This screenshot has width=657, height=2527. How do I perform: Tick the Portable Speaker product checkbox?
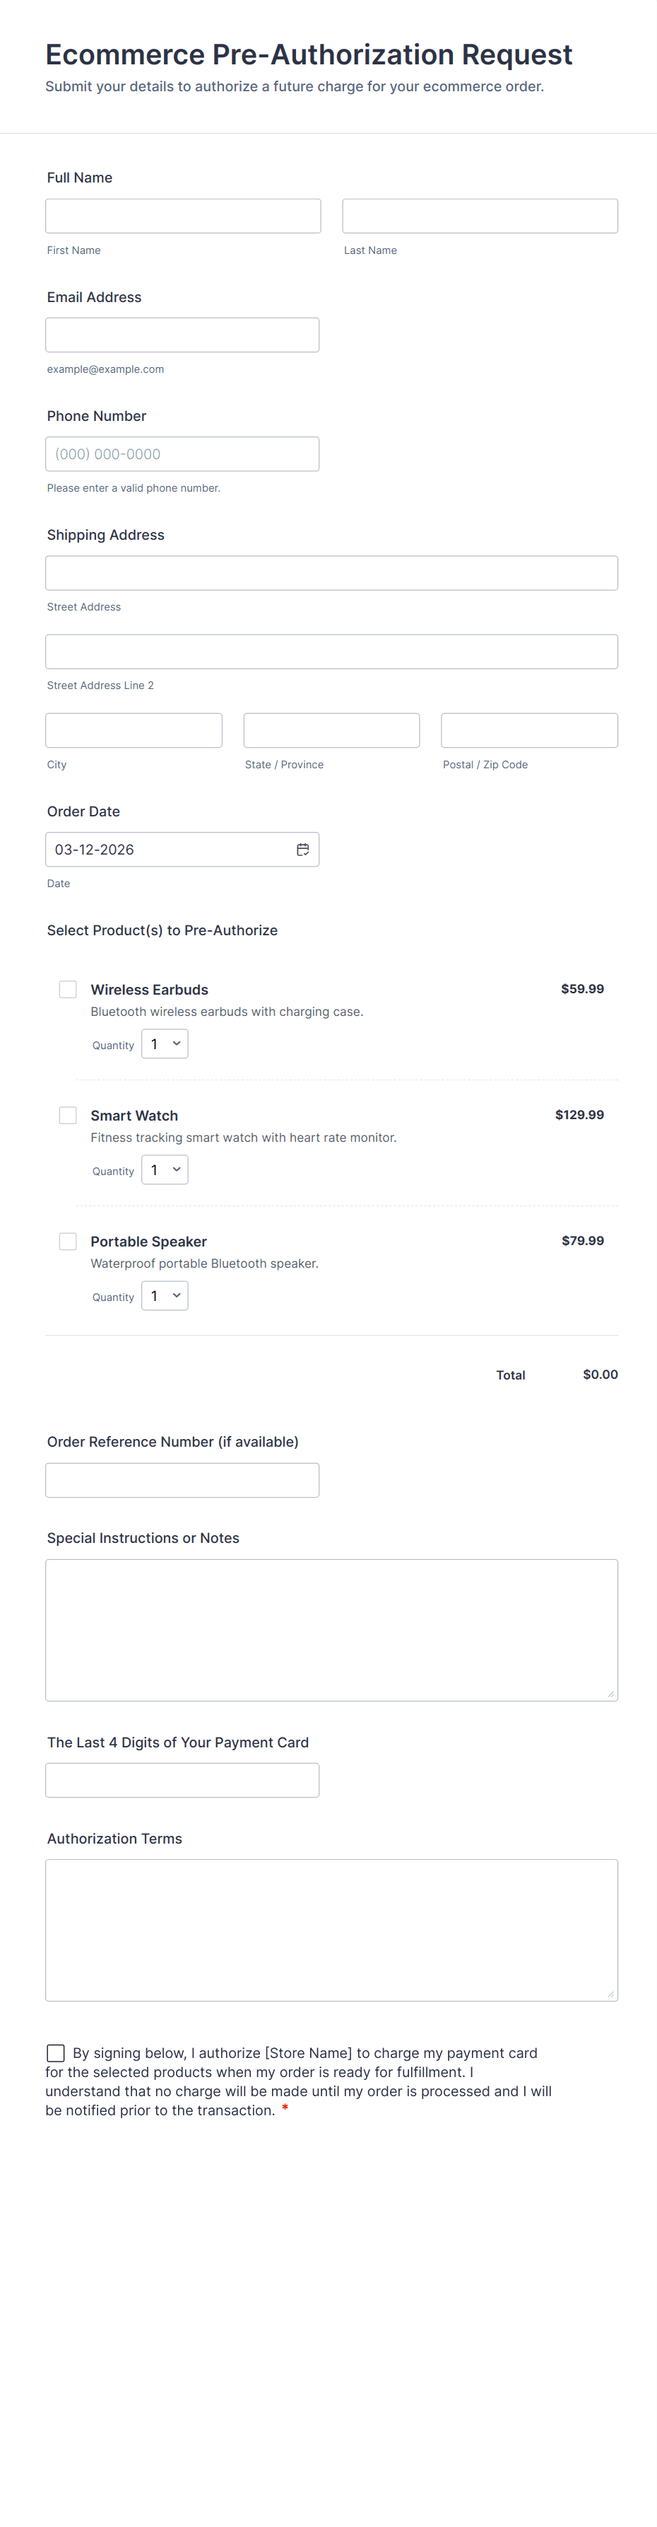tap(68, 1241)
